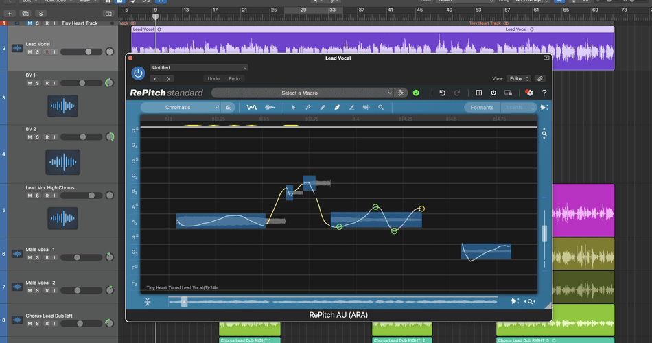Toggle record enable on Lead Vocal track

point(47,52)
